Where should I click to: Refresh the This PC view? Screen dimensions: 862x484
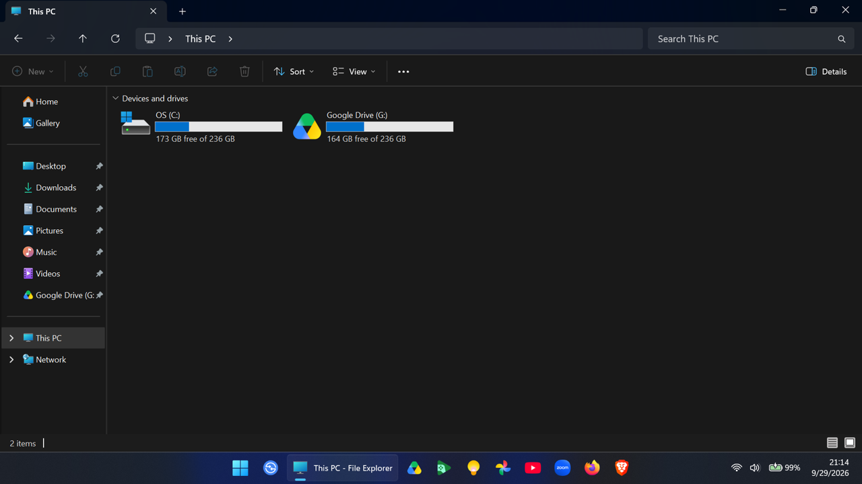click(x=115, y=39)
